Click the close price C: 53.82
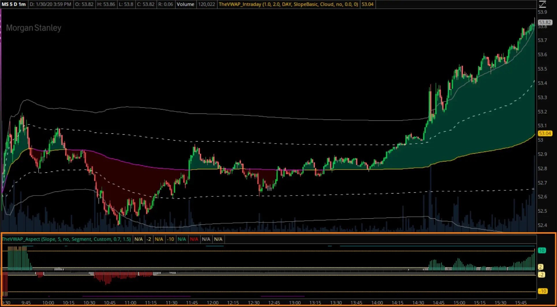Viewport: 557px width, 307px height. coord(146,4)
